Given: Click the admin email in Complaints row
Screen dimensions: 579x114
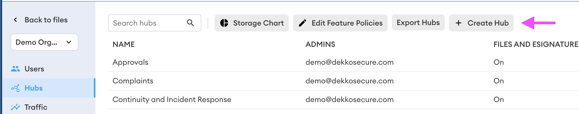Looking at the screenshot, I should pyautogui.click(x=349, y=81).
